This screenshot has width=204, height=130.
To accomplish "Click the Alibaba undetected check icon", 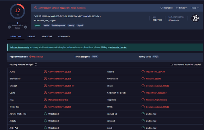I will (45, 121).
